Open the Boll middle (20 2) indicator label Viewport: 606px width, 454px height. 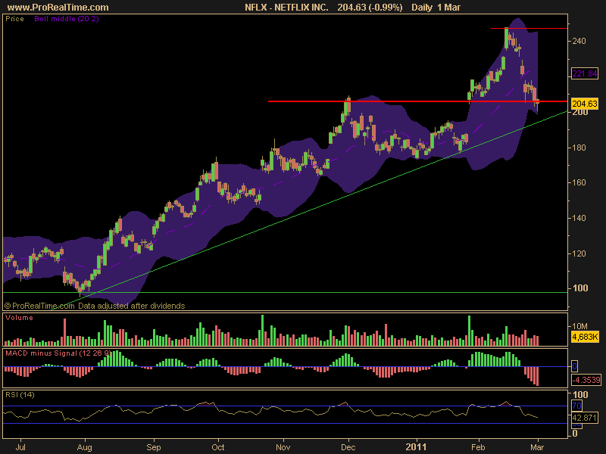click(67, 18)
